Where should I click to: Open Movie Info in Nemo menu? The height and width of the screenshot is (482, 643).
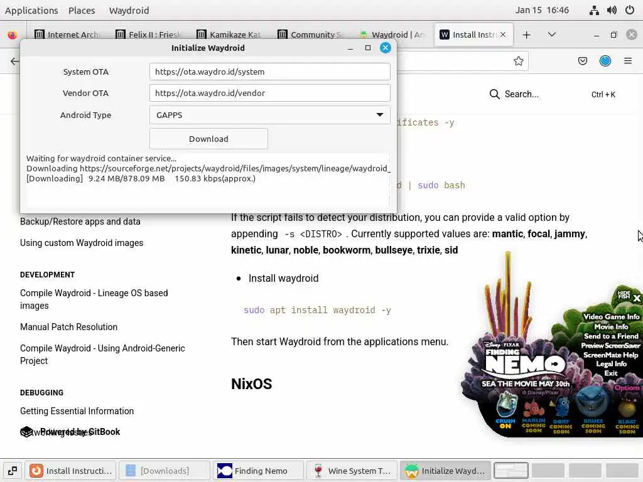611,326
